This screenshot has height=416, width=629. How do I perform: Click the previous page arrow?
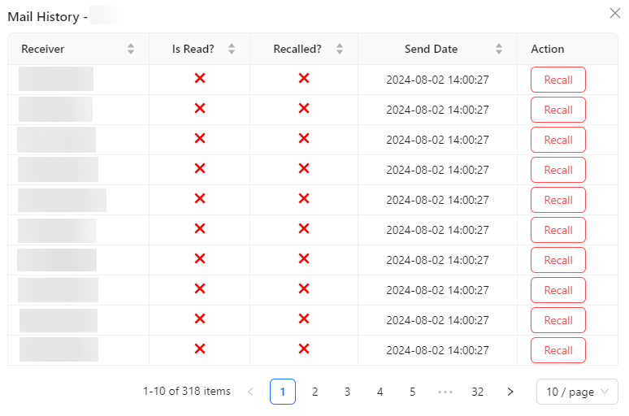250,392
